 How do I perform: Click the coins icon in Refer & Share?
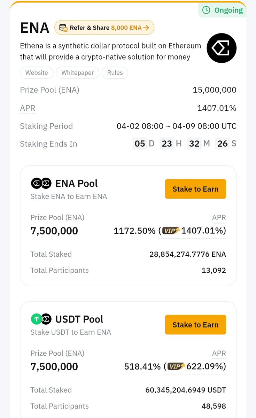(63, 28)
